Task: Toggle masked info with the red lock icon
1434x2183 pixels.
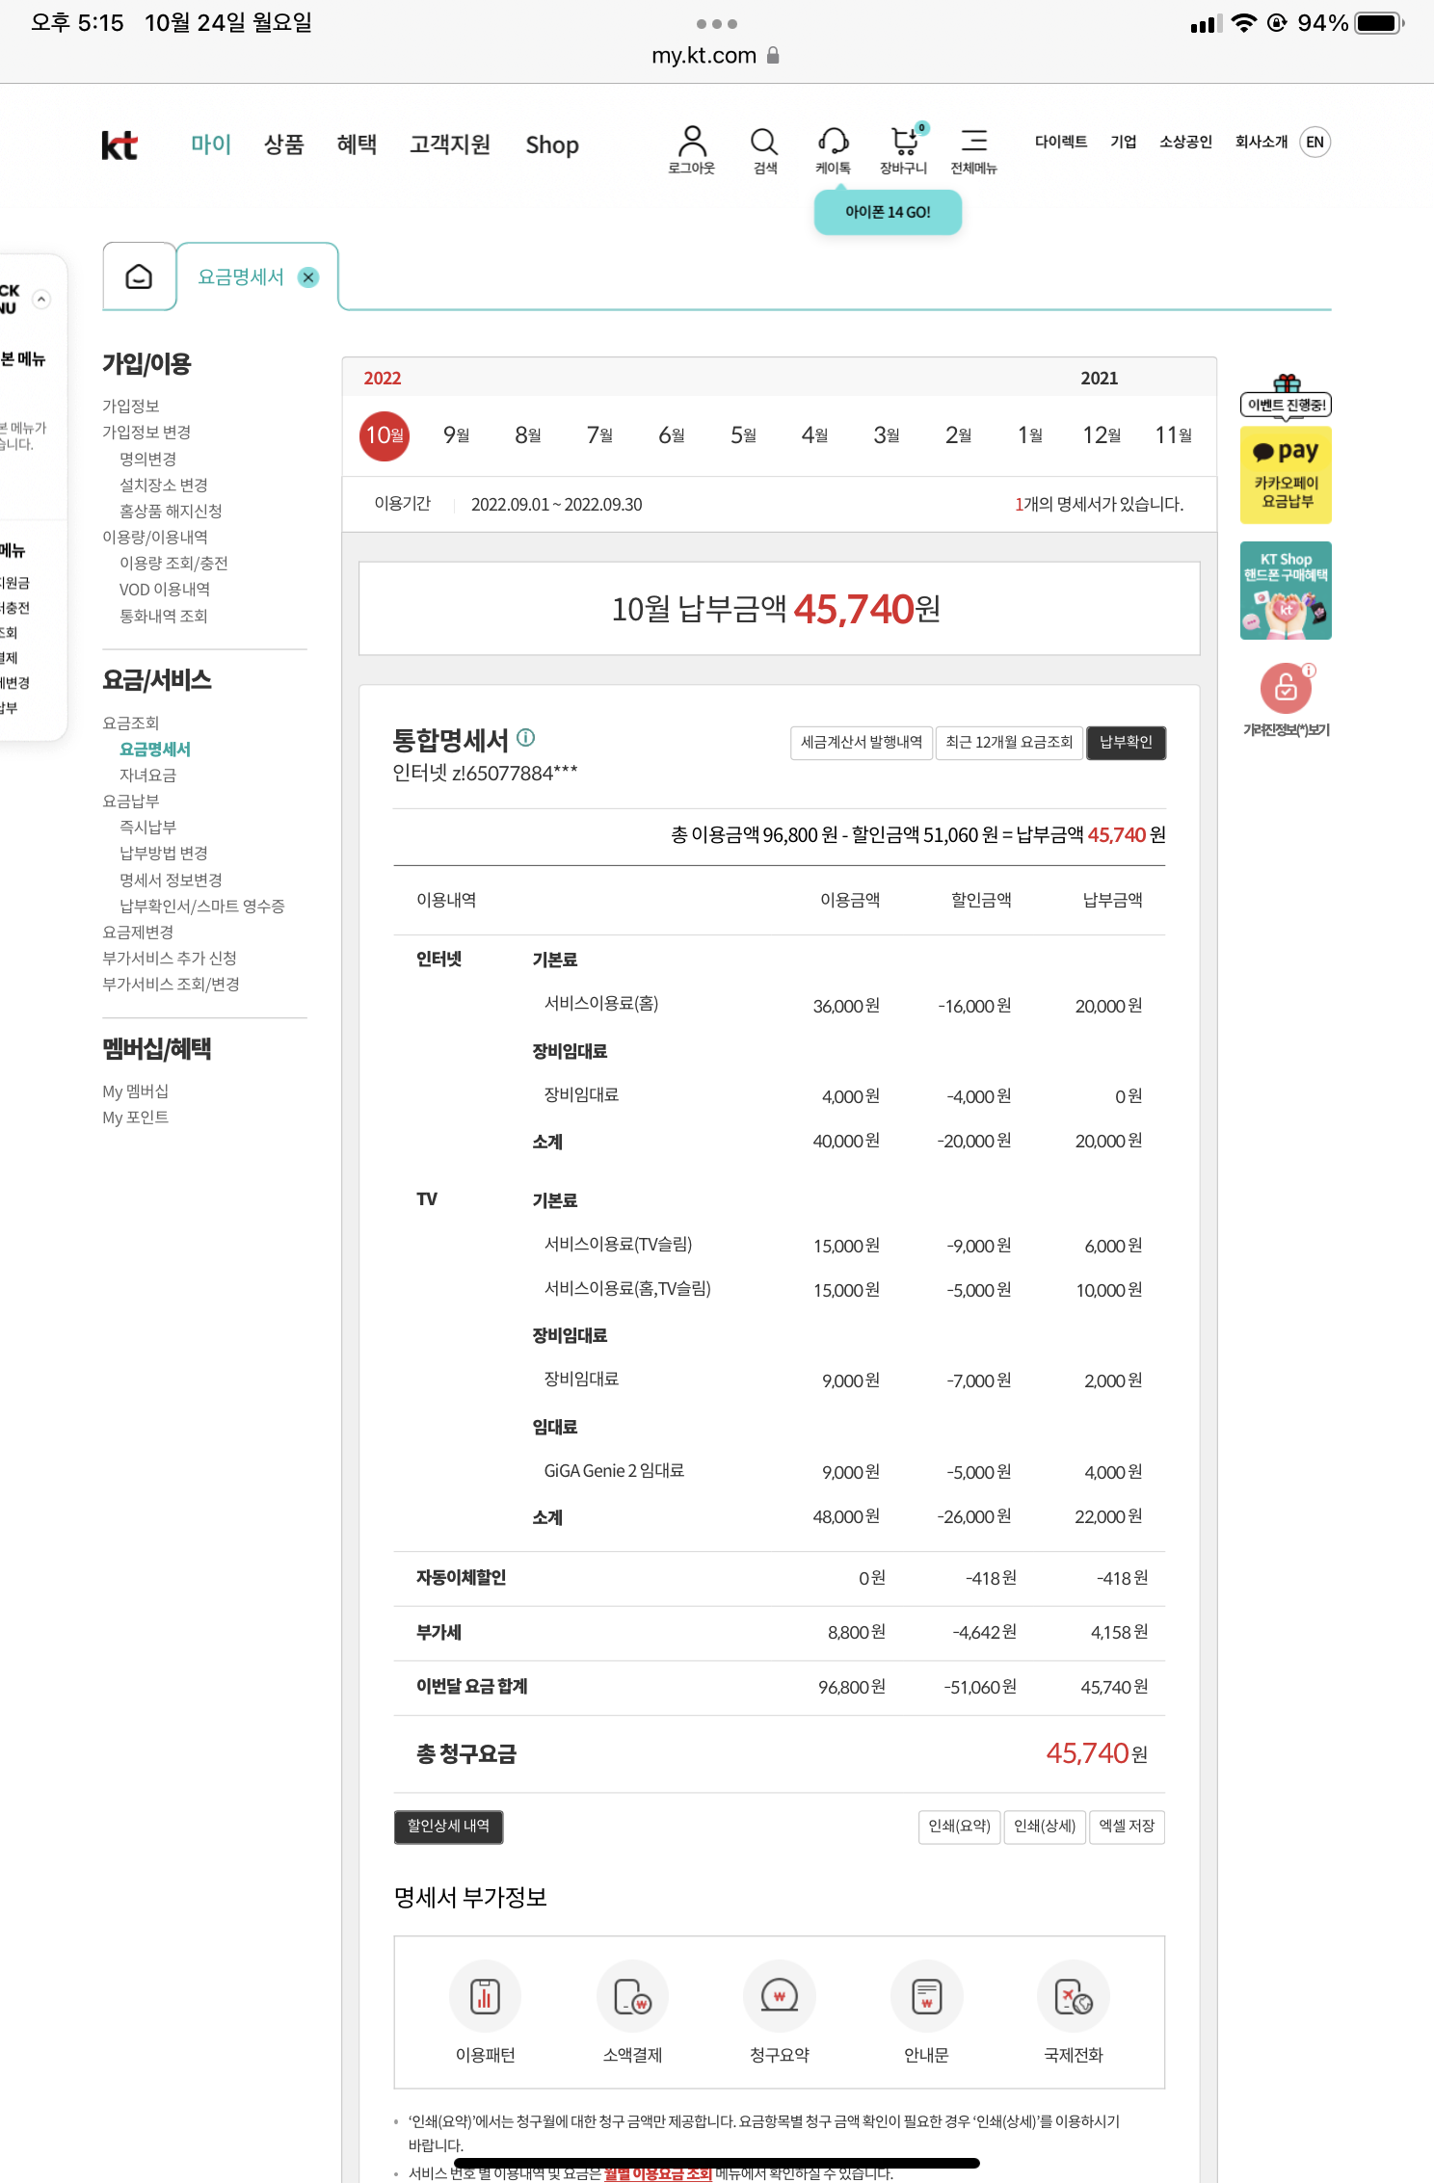Action: pyautogui.click(x=1286, y=688)
